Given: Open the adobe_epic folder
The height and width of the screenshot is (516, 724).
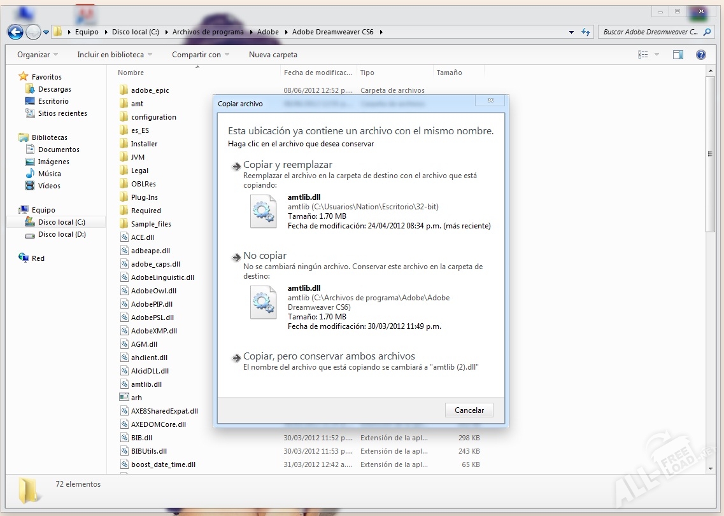Looking at the screenshot, I should click(150, 90).
